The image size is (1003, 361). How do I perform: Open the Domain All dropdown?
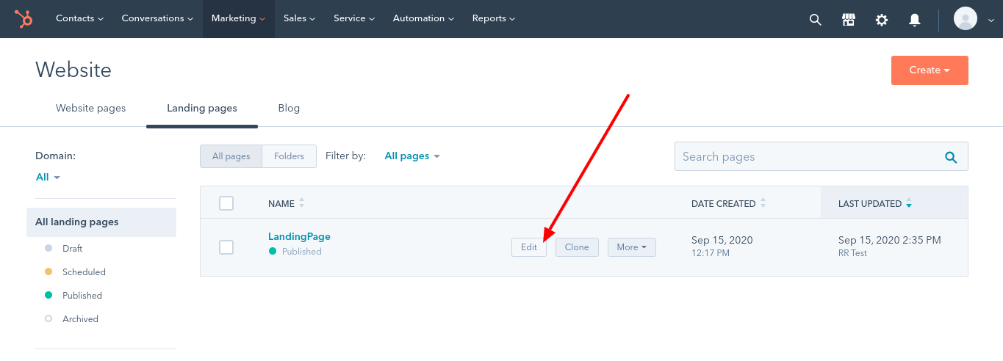pyautogui.click(x=48, y=177)
